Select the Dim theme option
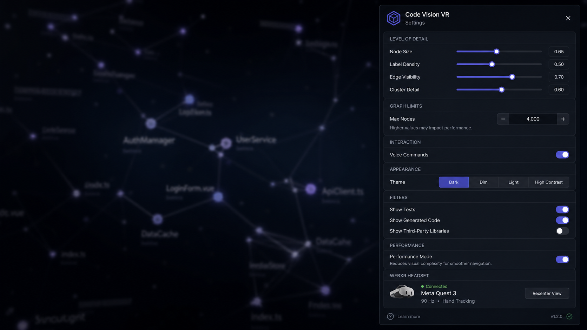 tap(483, 182)
